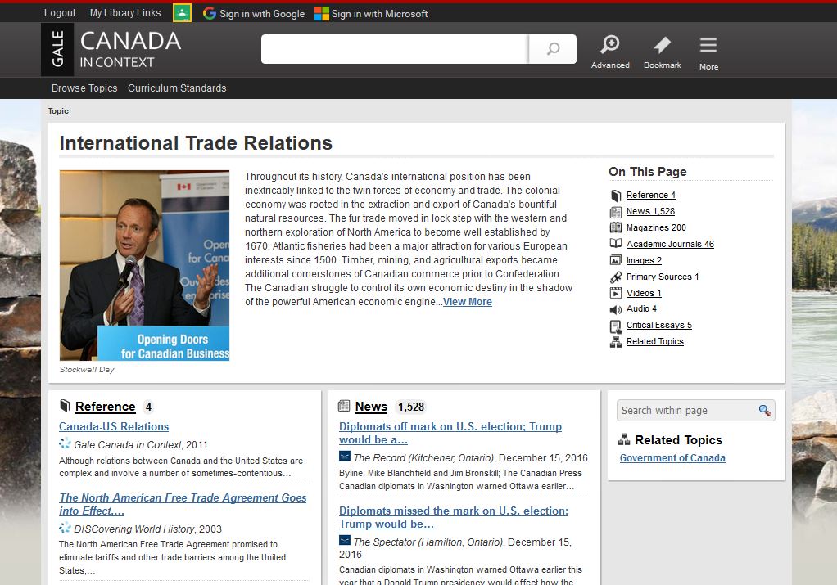Screen dimensions: 837x585
Task: Click the News section heading newspaper icon
Action: click(344, 406)
